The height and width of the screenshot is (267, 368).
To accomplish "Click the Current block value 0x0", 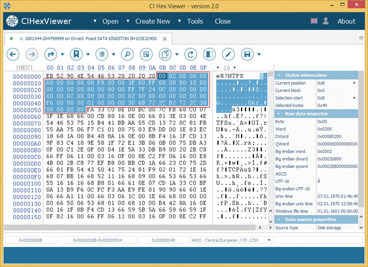I will pos(321,91).
